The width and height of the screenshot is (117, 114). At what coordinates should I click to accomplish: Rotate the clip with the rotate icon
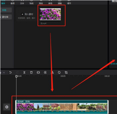(59, 72)
